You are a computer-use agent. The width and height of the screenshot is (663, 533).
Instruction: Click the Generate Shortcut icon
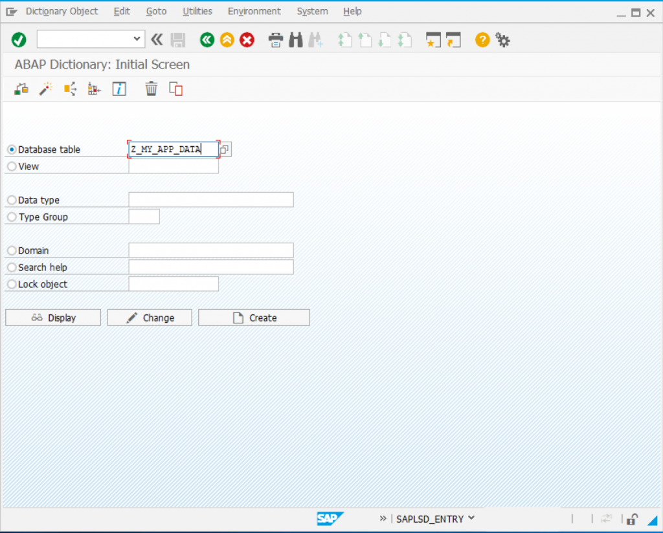click(x=453, y=40)
